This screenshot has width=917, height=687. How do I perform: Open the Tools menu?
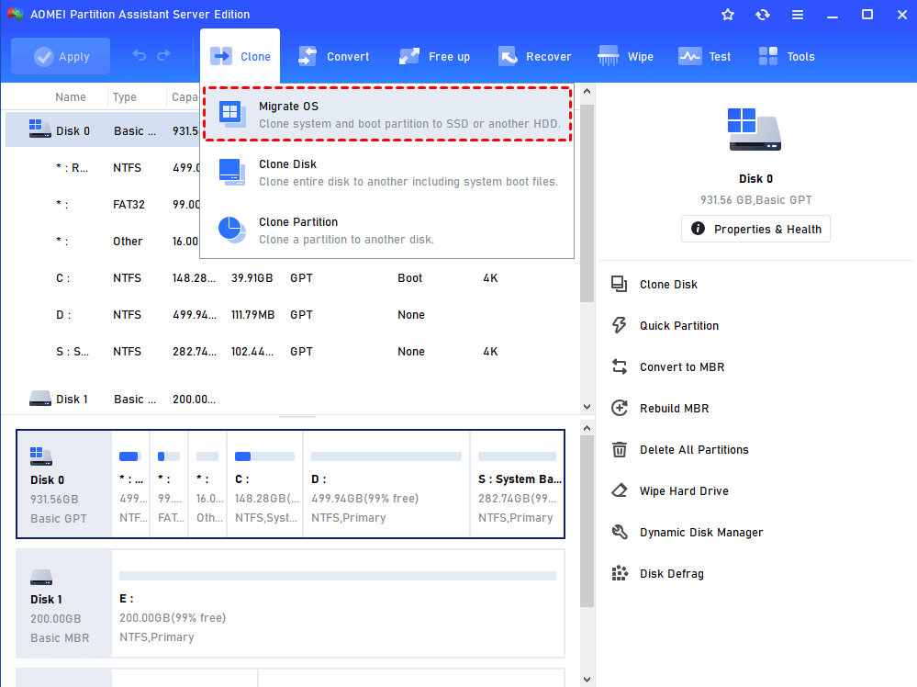pyautogui.click(x=786, y=56)
